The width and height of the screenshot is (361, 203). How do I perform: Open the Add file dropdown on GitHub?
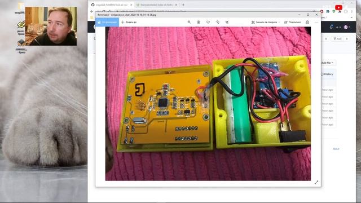click(327, 63)
